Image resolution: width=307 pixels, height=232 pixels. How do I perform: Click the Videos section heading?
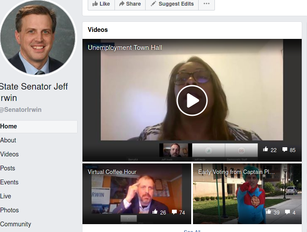click(x=98, y=30)
